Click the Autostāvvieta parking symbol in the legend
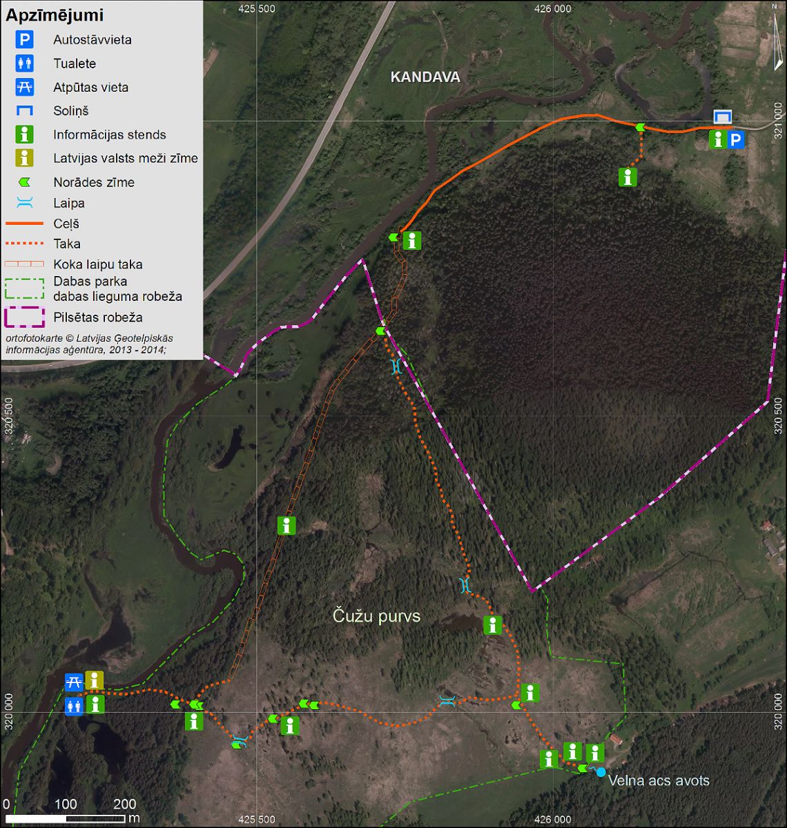This screenshot has height=828, width=787. coord(26,40)
